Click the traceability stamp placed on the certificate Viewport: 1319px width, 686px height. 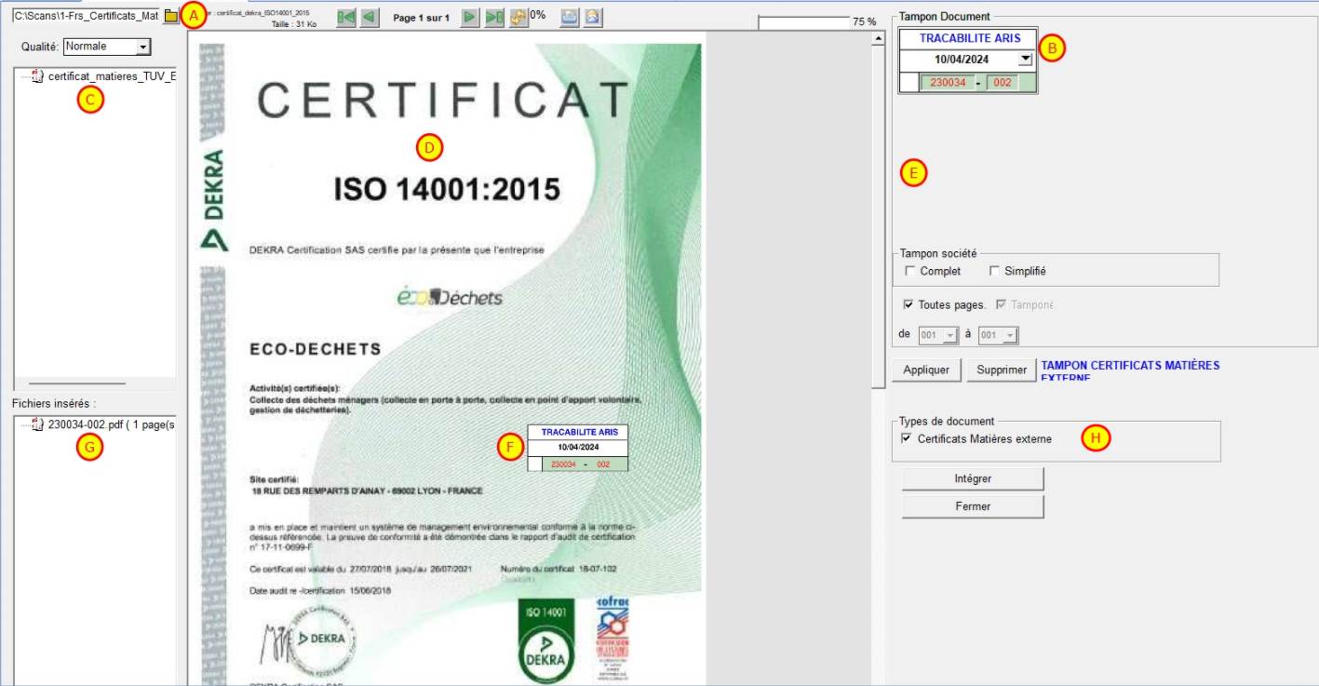coord(578,448)
